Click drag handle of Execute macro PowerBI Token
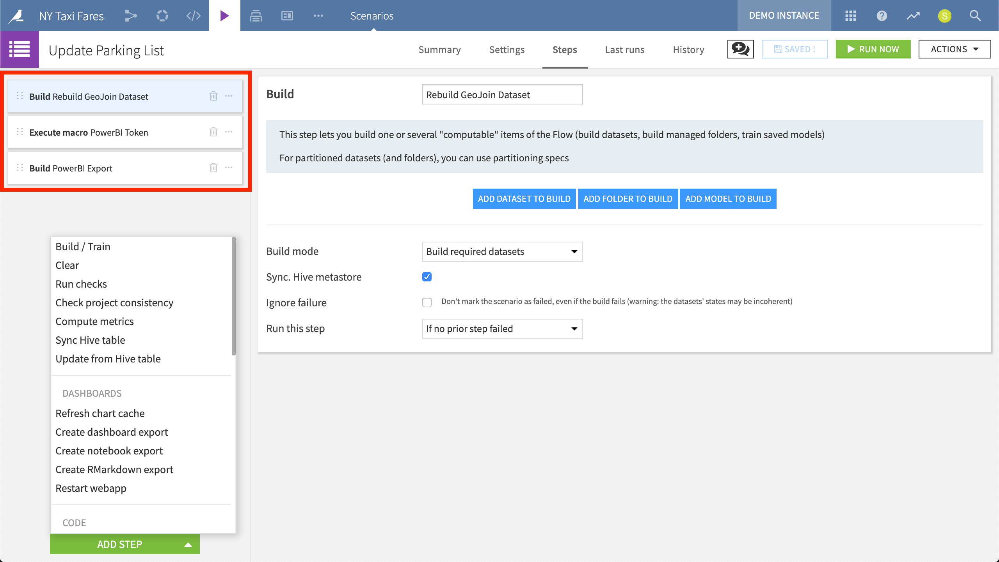The width and height of the screenshot is (999, 562). [20, 132]
